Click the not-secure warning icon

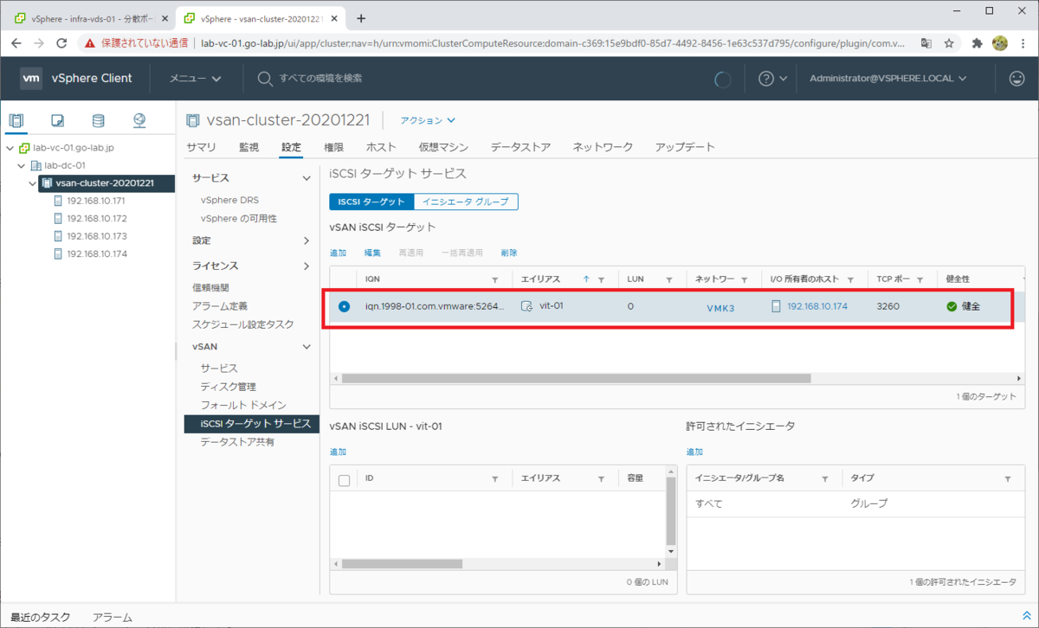point(90,42)
